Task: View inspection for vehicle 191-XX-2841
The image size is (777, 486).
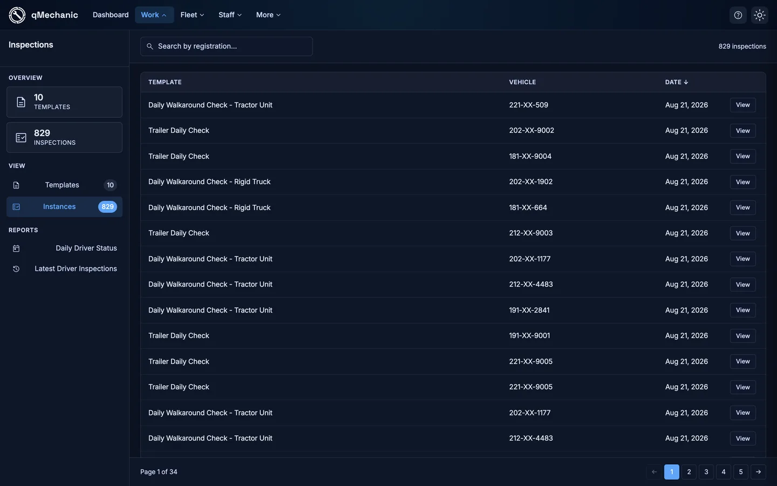Action: (742, 310)
